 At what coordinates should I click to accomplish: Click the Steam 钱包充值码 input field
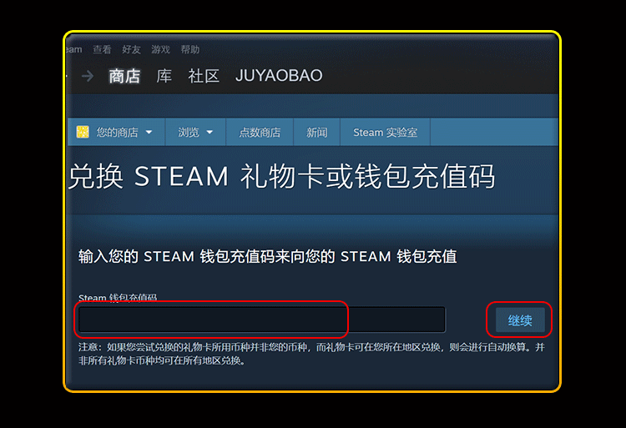click(261, 319)
